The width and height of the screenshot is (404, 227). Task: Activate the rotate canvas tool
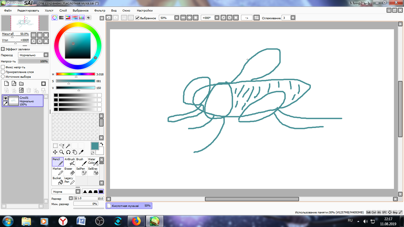[68, 152]
